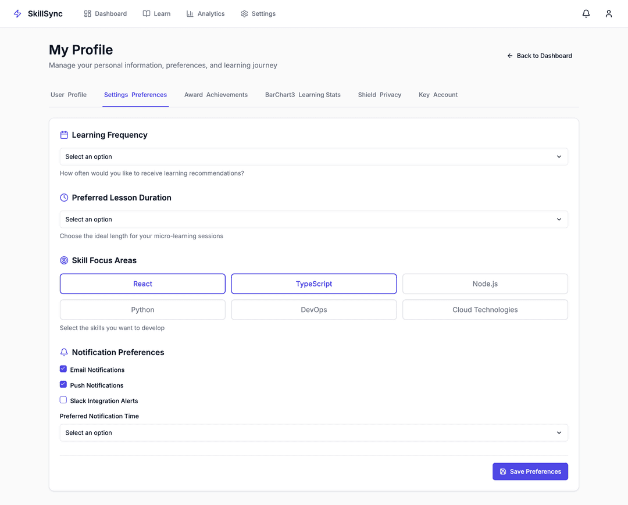
Task: Click the Preferred Lesson Duration clock icon
Action: pyautogui.click(x=64, y=198)
